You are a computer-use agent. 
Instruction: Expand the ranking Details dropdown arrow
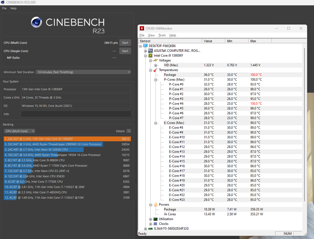click(x=129, y=131)
